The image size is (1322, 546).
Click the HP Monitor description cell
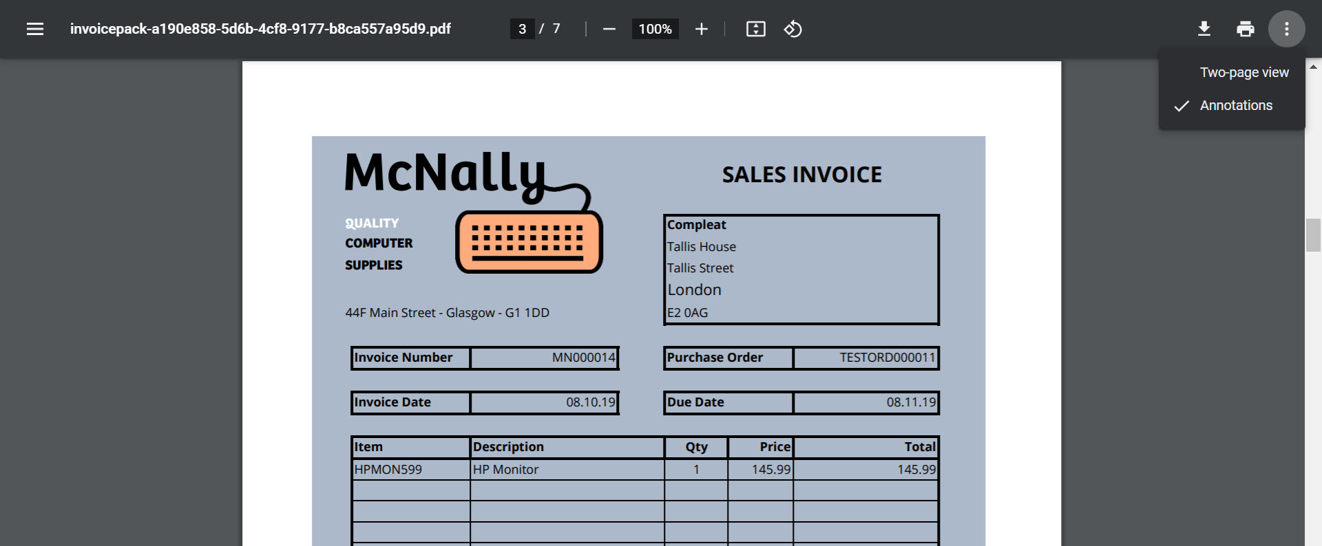click(x=567, y=470)
